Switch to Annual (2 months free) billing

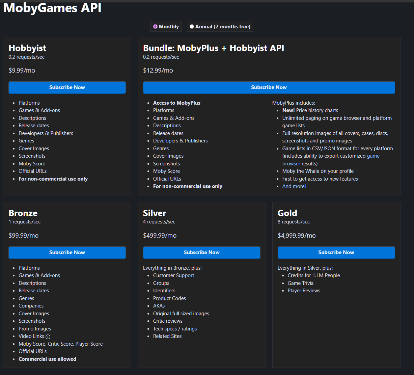[192, 27]
